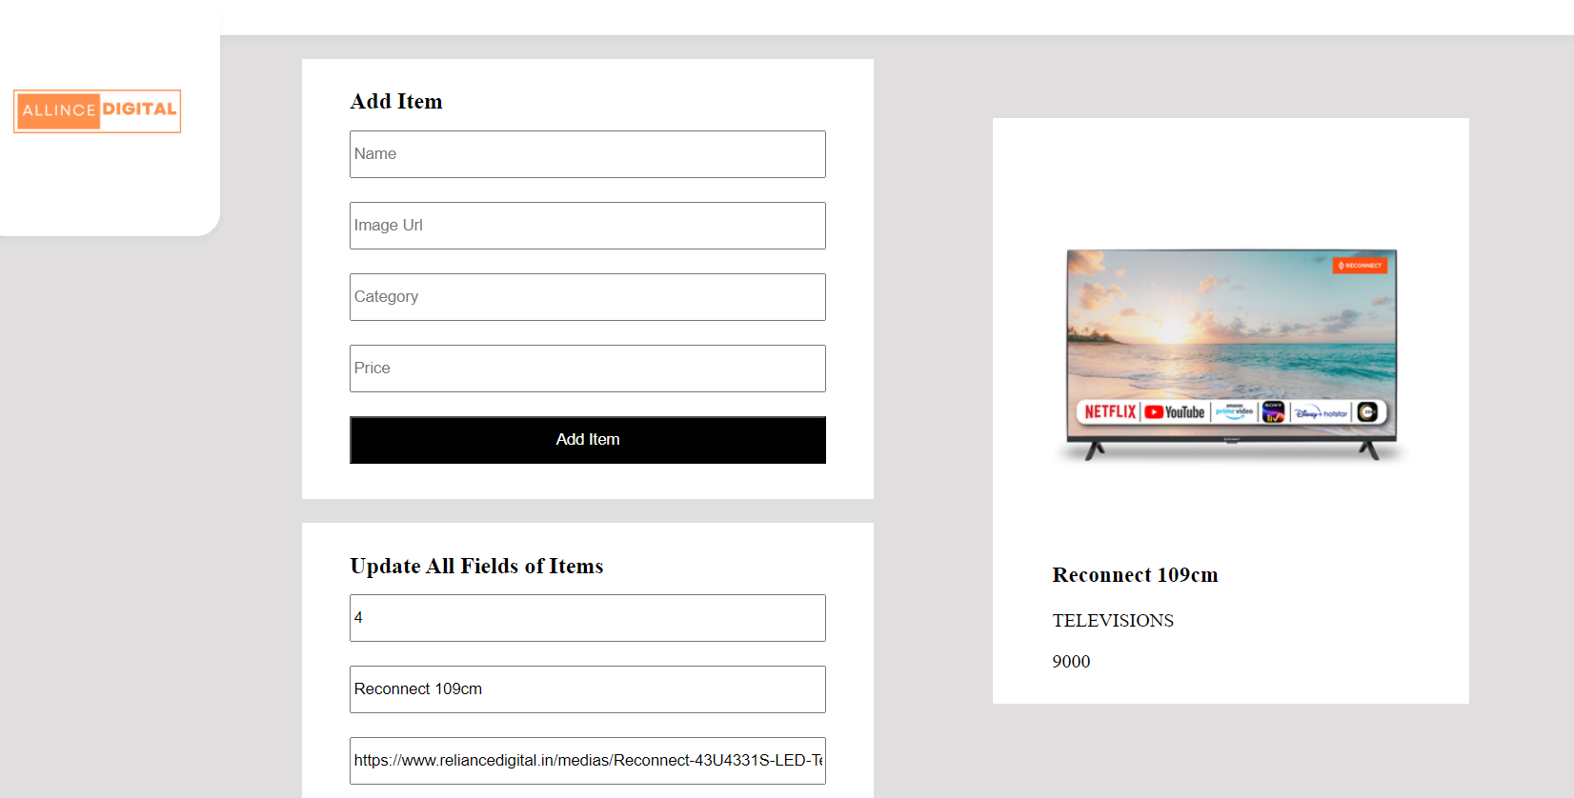Focus the Name input field
This screenshot has width=1574, height=798.
coord(588,154)
